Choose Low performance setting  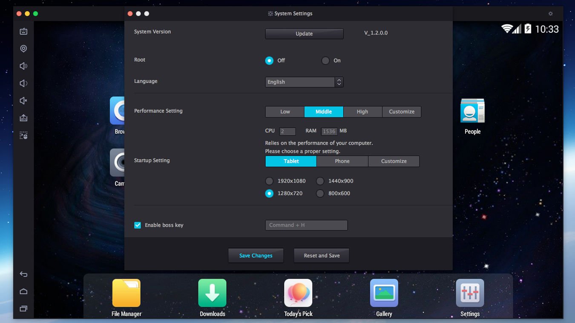tap(285, 111)
